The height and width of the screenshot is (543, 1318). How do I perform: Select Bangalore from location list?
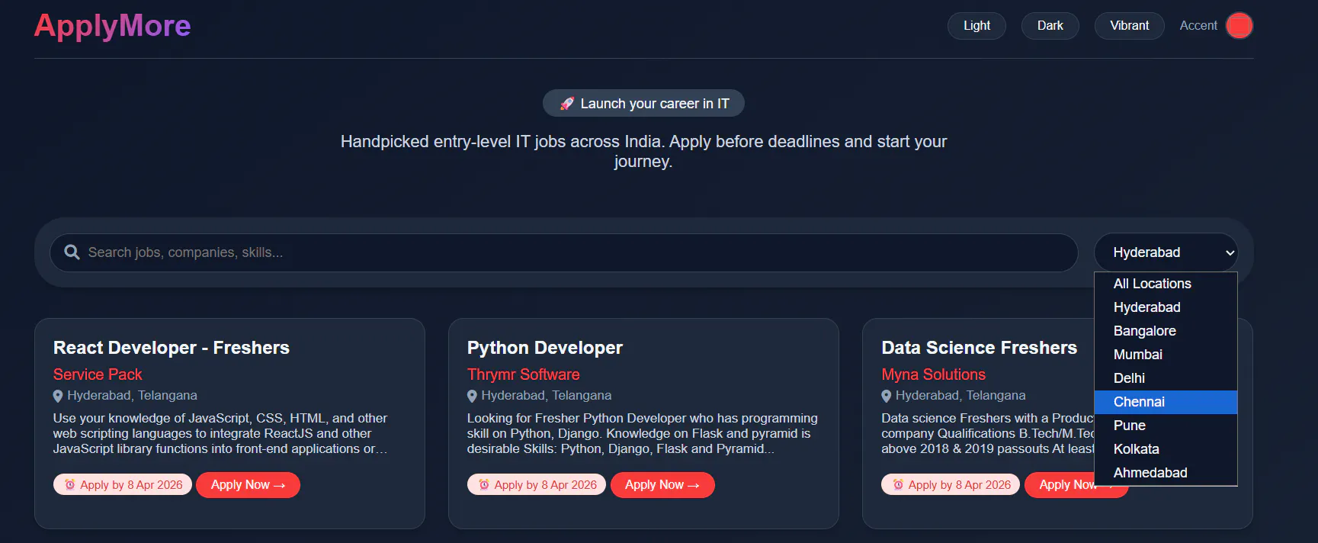pos(1166,331)
